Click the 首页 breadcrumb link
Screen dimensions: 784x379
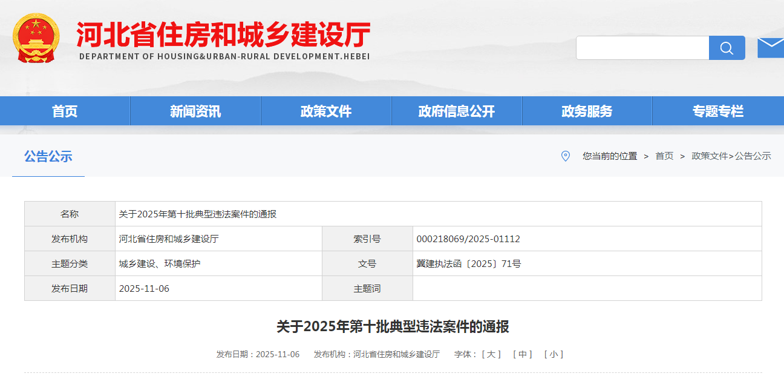coord(664,156)
